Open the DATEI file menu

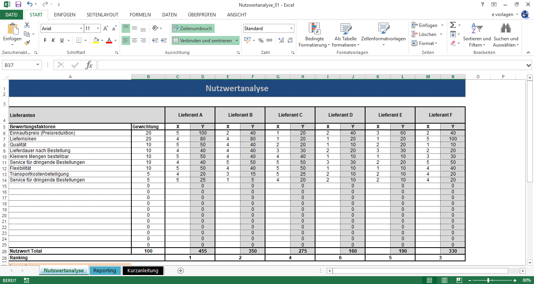click(11, 15)
